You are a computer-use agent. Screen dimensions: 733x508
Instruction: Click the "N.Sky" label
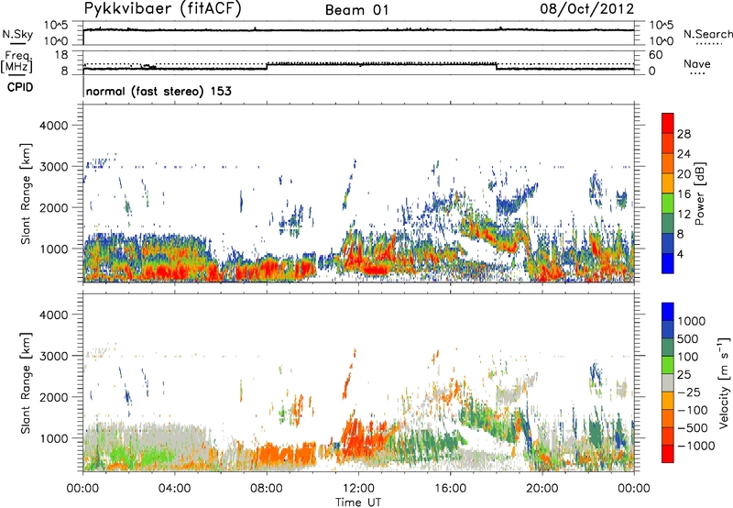(17, 34)
